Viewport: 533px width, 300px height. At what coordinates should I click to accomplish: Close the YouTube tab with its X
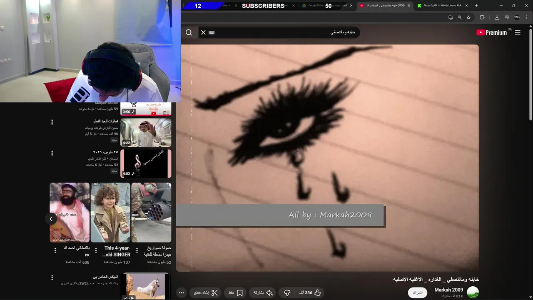point(408,5)
